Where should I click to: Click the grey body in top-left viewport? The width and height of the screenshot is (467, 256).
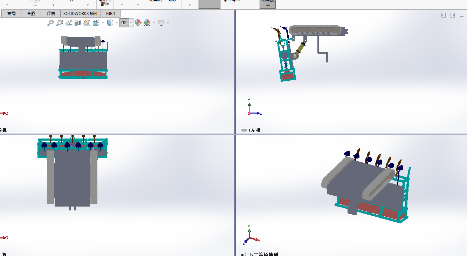(83, 60)
